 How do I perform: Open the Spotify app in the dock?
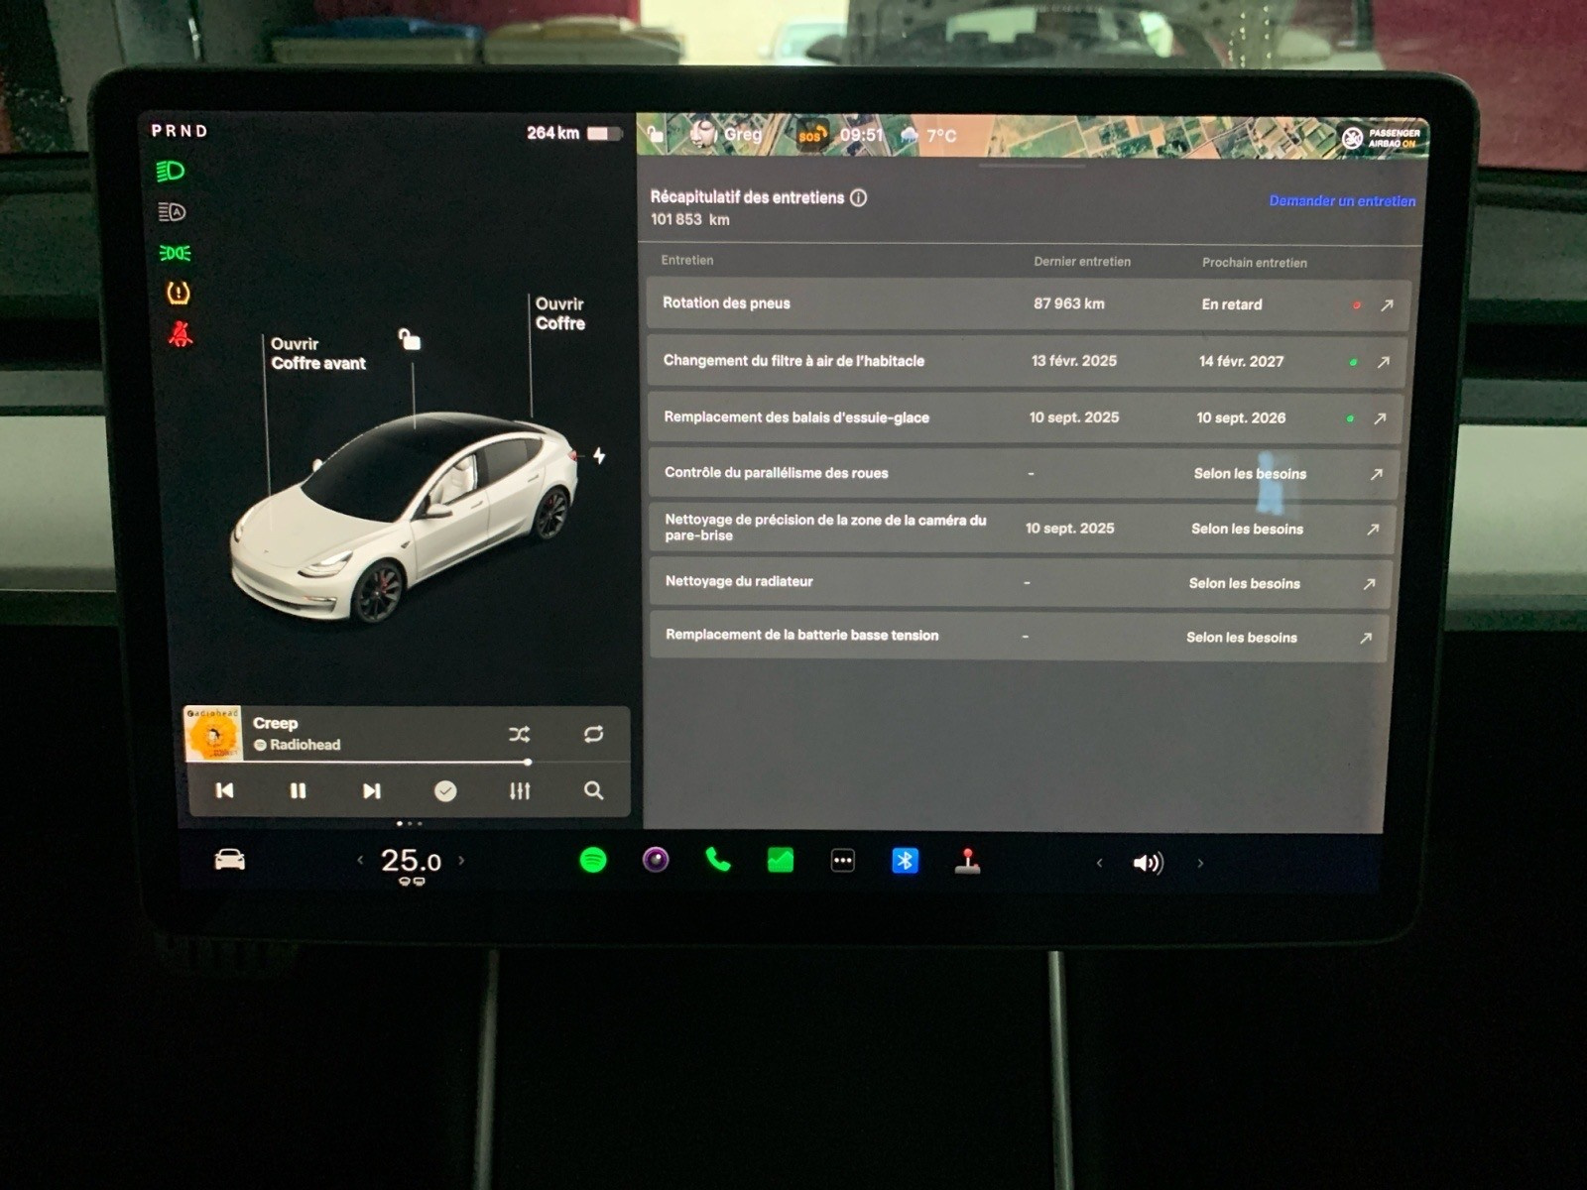tap(593, 860)
